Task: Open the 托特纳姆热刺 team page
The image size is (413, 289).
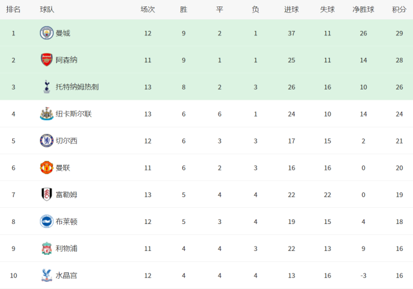Action: pos(77,87)
